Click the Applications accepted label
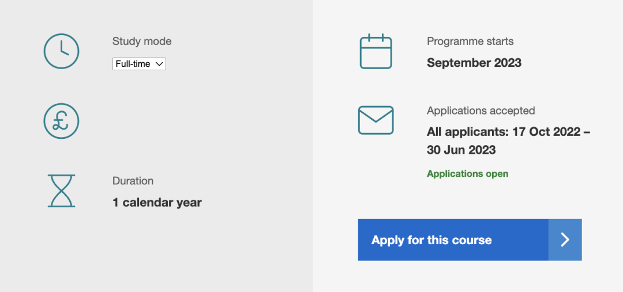Image resolution: width=623 pixels, height=292 pixels. click(x=481, y=111)
